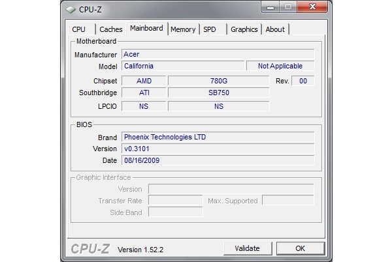The height and width of the screenshot is (262, 392).
Task: Open the Graphics tab
Action: pos(244,29)
